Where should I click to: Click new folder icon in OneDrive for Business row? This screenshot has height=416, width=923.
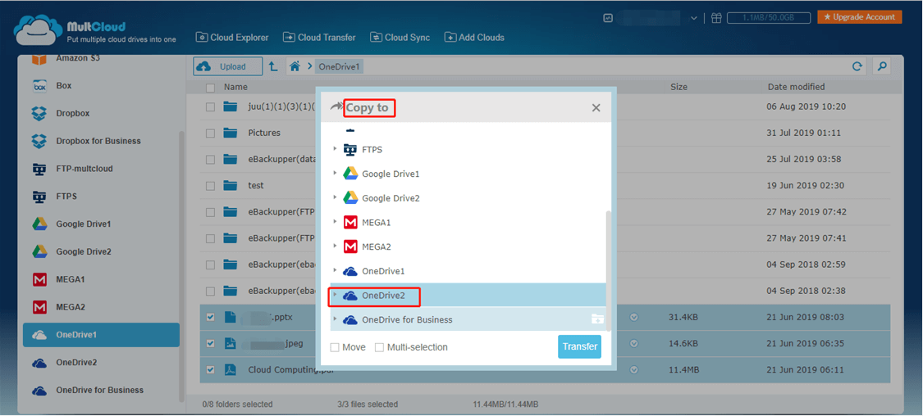click(x=597, y=319)
